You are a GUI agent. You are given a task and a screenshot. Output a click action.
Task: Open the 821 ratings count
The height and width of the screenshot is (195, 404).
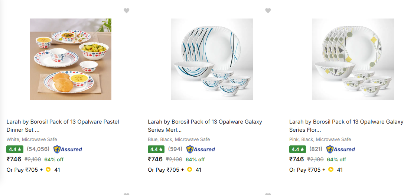(x=316, y=149)
